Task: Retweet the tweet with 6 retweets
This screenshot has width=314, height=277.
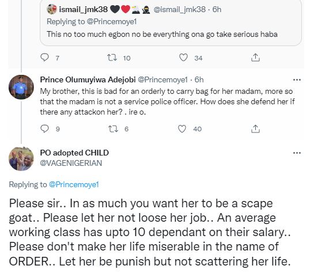Action: [x=113, y=129]
